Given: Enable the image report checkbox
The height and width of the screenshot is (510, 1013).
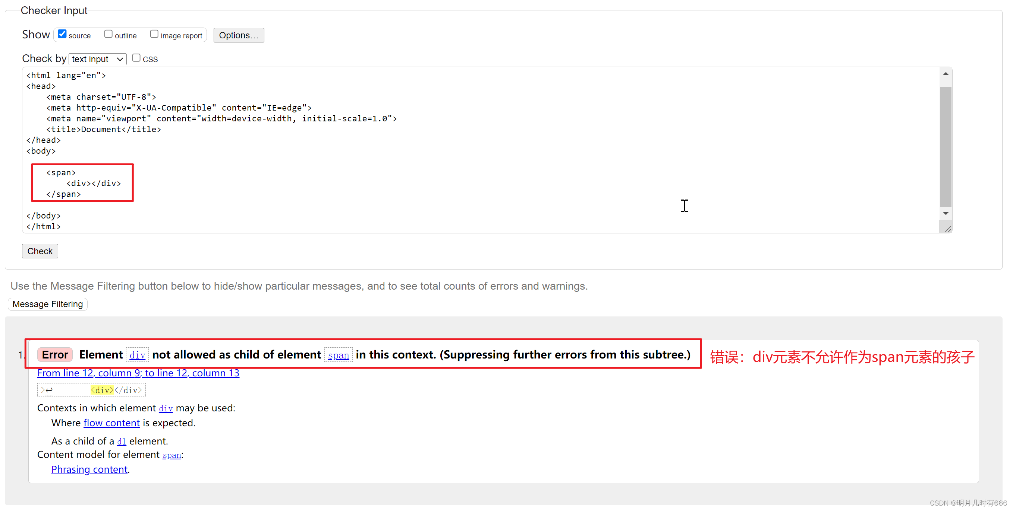Looking at the screenshot, I should point(152,35).
